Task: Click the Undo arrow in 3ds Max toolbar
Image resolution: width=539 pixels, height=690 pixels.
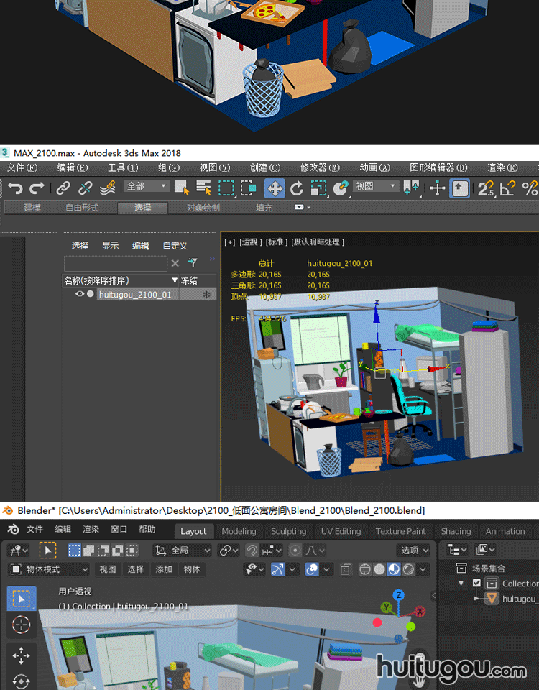Action: (x=14, y=188)
